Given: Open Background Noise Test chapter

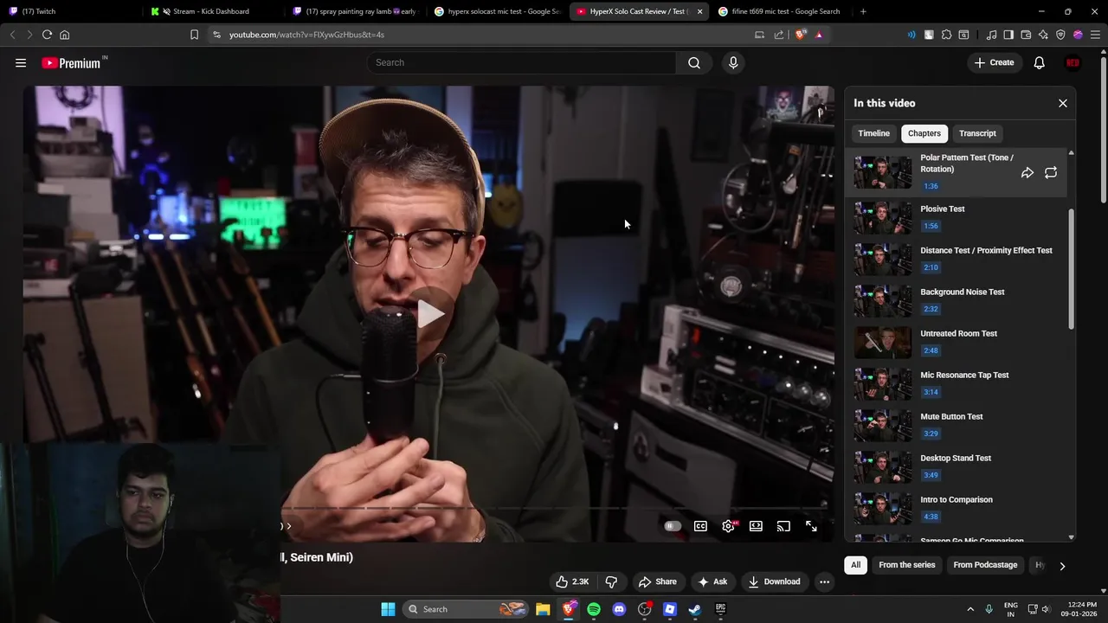Looking at the screenshot, I should (957, 300).
